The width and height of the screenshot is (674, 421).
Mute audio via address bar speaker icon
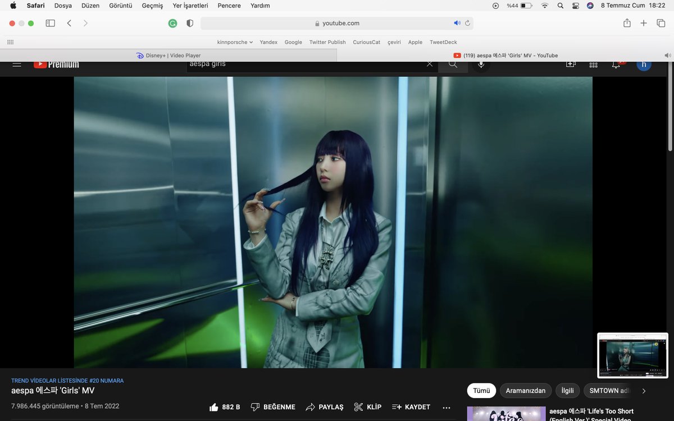pyautogui.click(x=457, y=23)
